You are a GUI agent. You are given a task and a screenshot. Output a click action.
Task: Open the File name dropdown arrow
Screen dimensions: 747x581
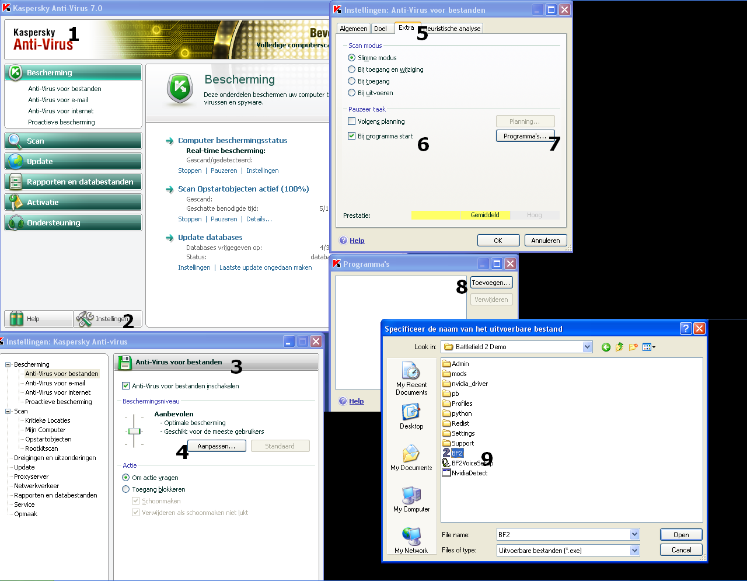634,534
